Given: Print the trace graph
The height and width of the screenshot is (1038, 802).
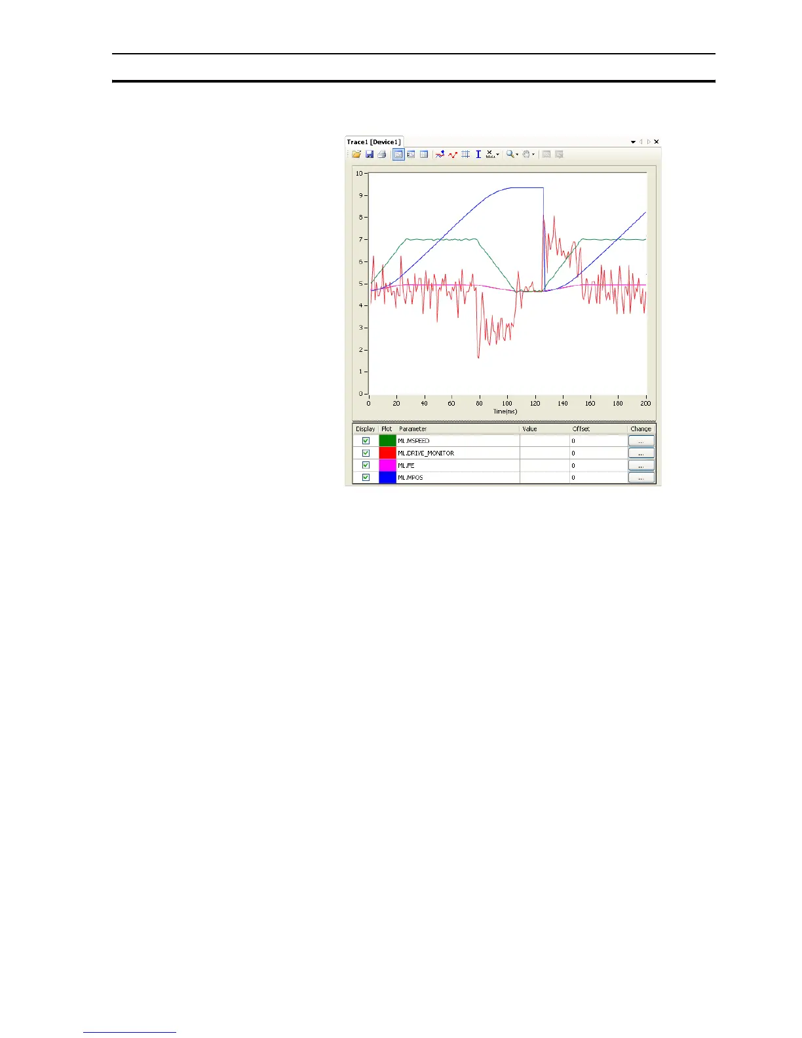Looking at the screenshot, I should [x=381, y=155].
